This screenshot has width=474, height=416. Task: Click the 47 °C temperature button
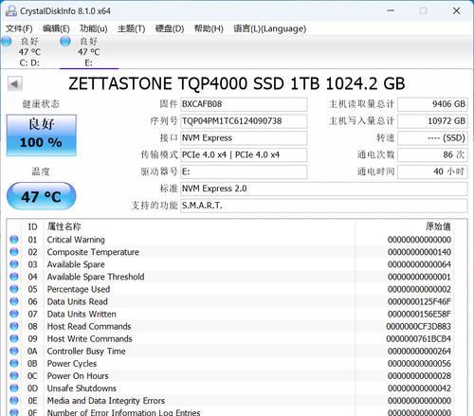coord(42,196)
